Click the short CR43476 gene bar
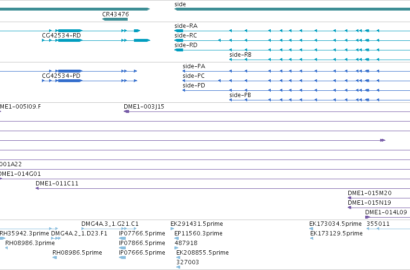Viewport: 410px width, 270px height. click(x=115, y=19)
